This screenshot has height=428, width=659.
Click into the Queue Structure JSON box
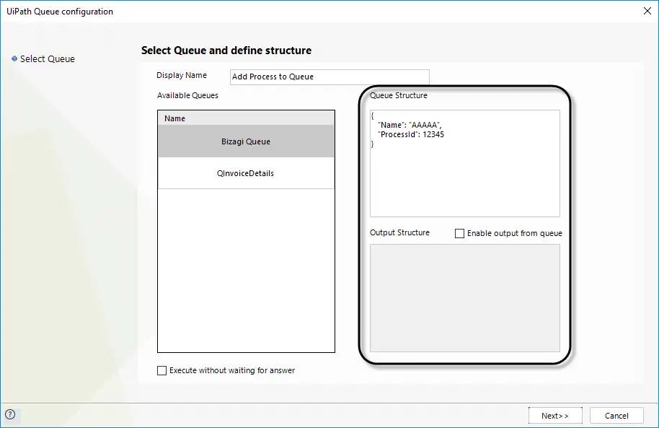(x=465, y=163)
